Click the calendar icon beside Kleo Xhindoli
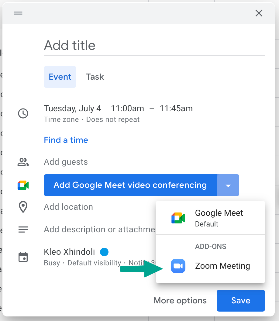The image size is (279, 321). [x=23, y=257]
